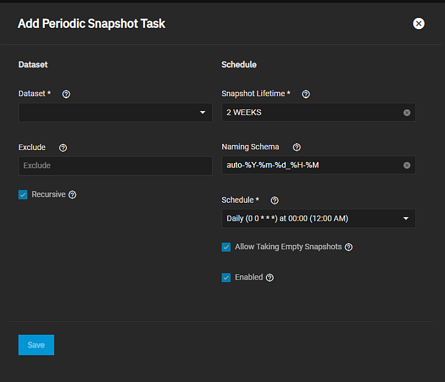Image resolution: width=445 pixels, height=382 pixels.
Task: Show help for the Schedule field
Action: (x=275, y=200)
